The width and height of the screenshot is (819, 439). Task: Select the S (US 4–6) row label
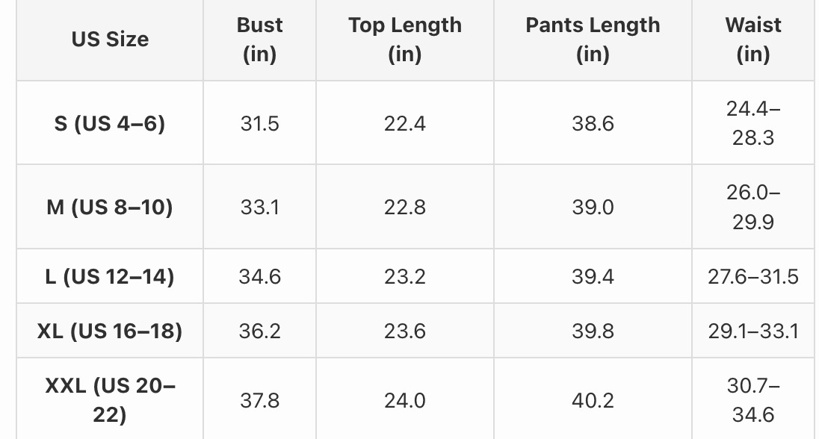[110, 123]
